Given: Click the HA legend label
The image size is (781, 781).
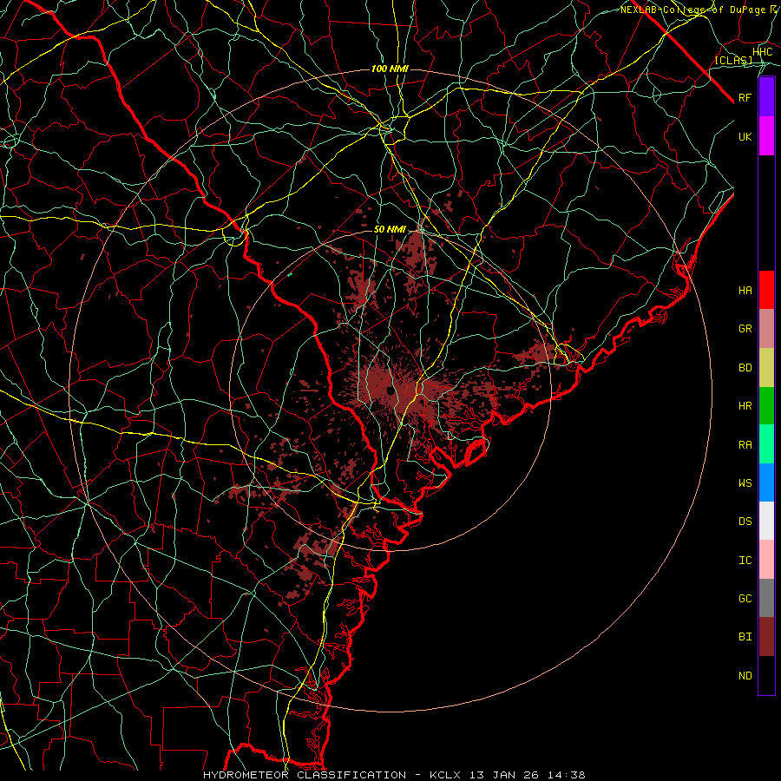Looking at the screenshot, I should coord(745,290).
